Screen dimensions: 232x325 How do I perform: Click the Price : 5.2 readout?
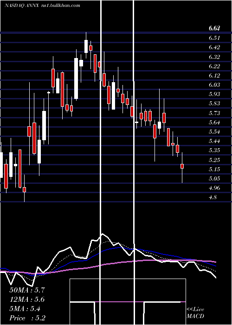click(27, 318)
